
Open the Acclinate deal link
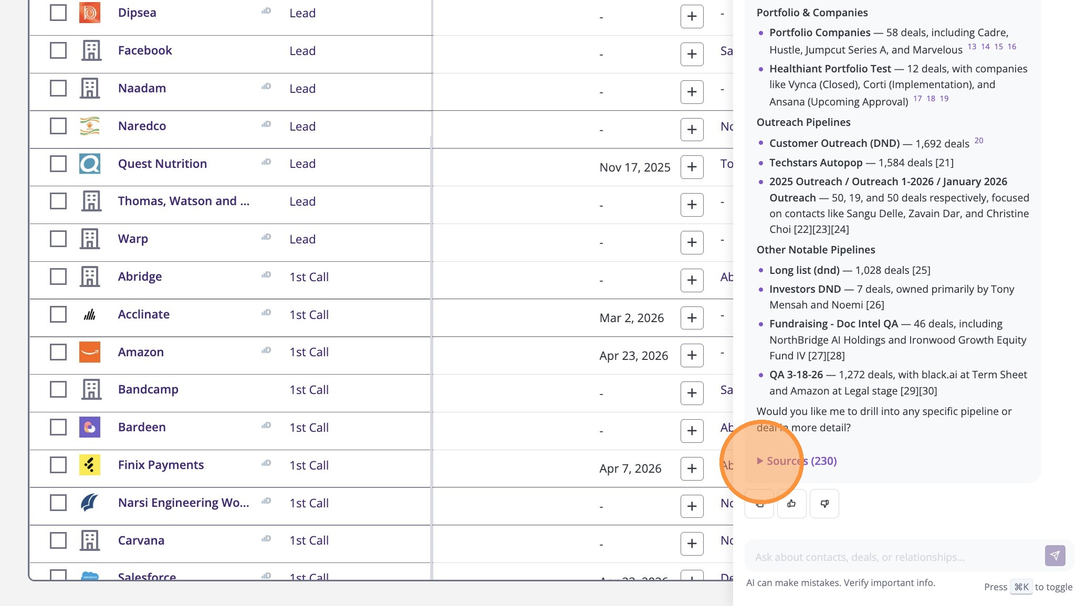click(x=143, y=314)
